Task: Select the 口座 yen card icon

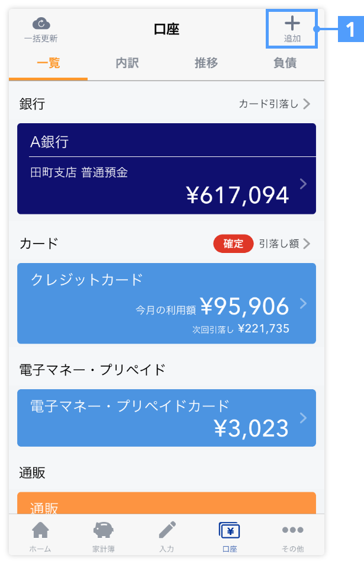Action: coord(229,530)
